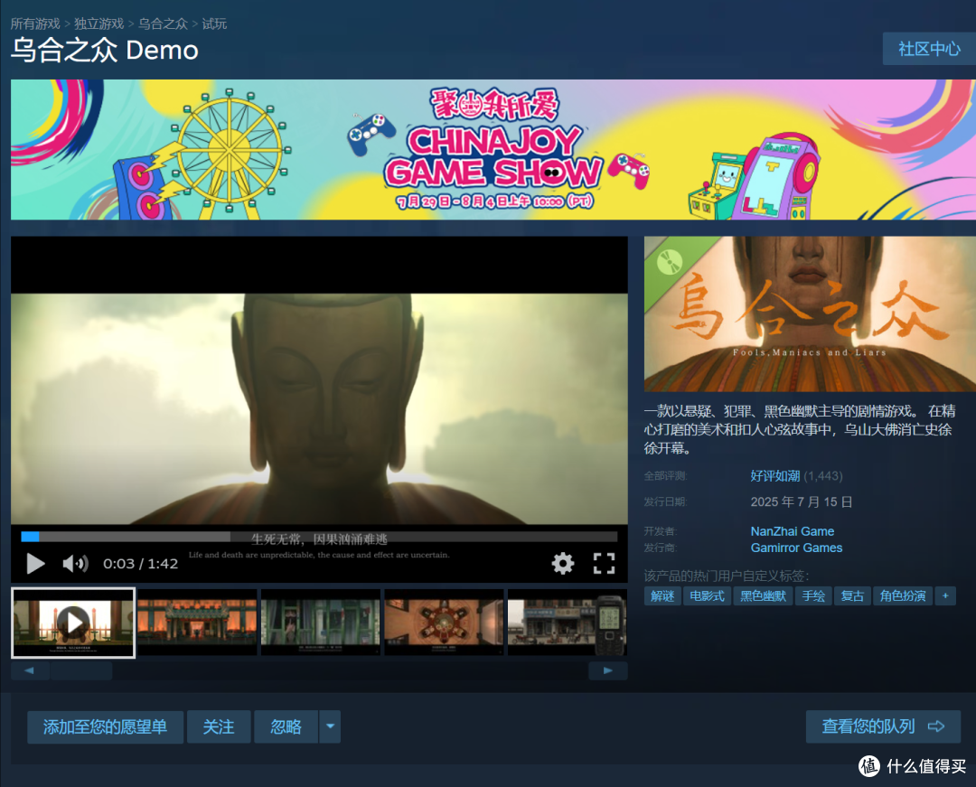
Task: Expand more tags with plus button
Action: (x=945, y=596)
